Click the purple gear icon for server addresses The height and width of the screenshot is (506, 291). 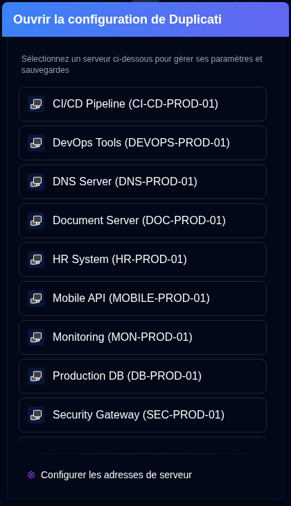tap(31, 475)
